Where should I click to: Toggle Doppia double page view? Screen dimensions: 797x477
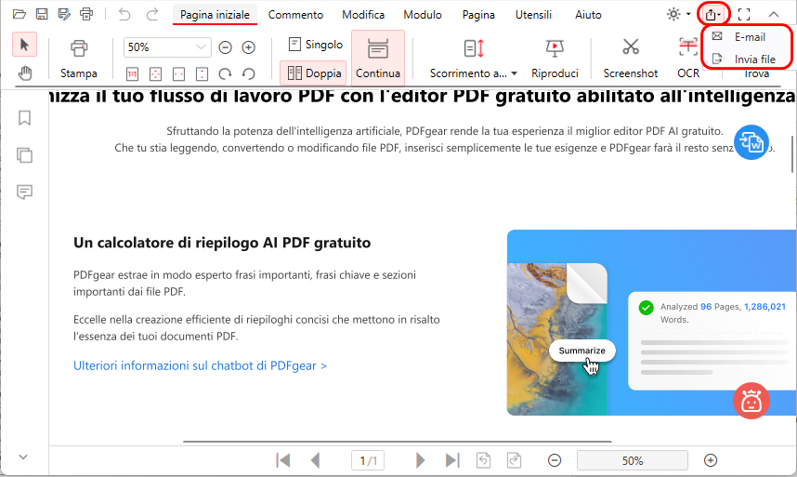(314, 73)
